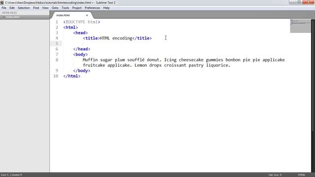Minimize the Sublime Text window
Screen dimensions: 315x177
[x=292, y=2]
